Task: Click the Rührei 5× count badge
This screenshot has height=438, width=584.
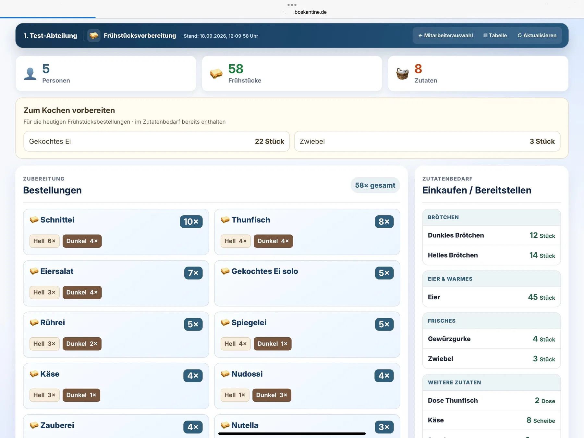Action: tap(193, 324)
